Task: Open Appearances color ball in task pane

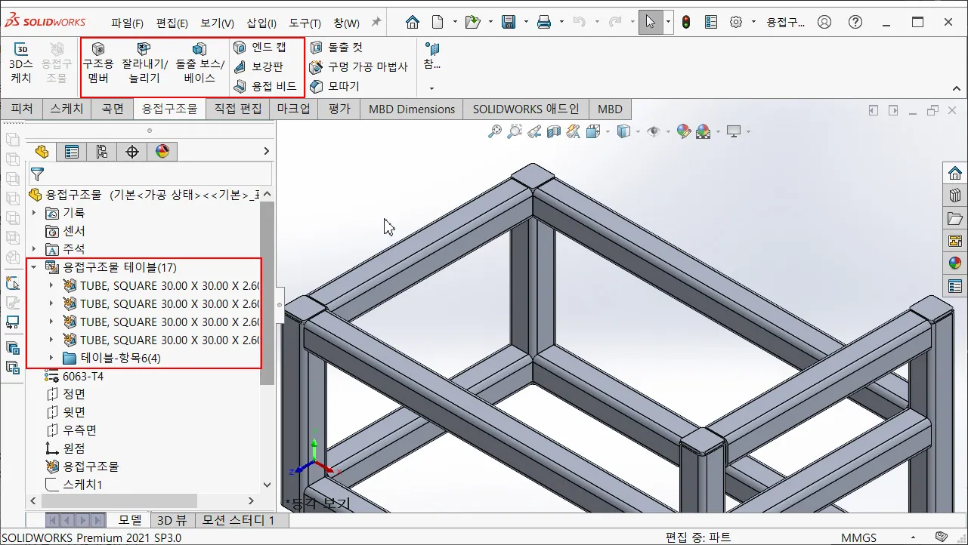Action: click(x=955, y=263)
